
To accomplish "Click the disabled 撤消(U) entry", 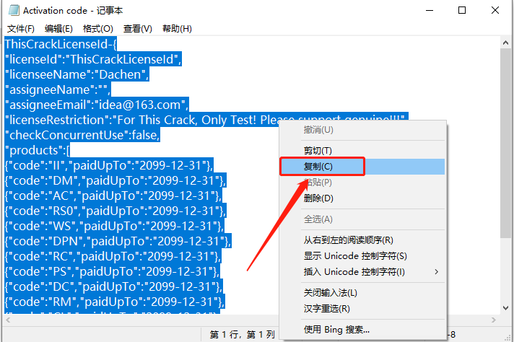I will pos(363,130).
